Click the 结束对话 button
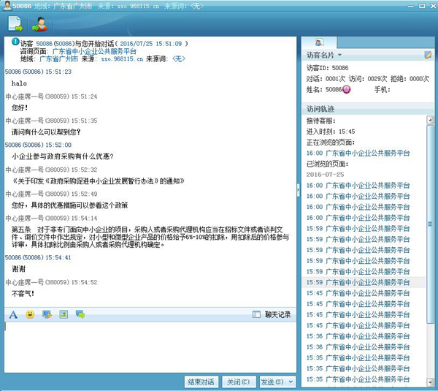 tap(201, 381)
